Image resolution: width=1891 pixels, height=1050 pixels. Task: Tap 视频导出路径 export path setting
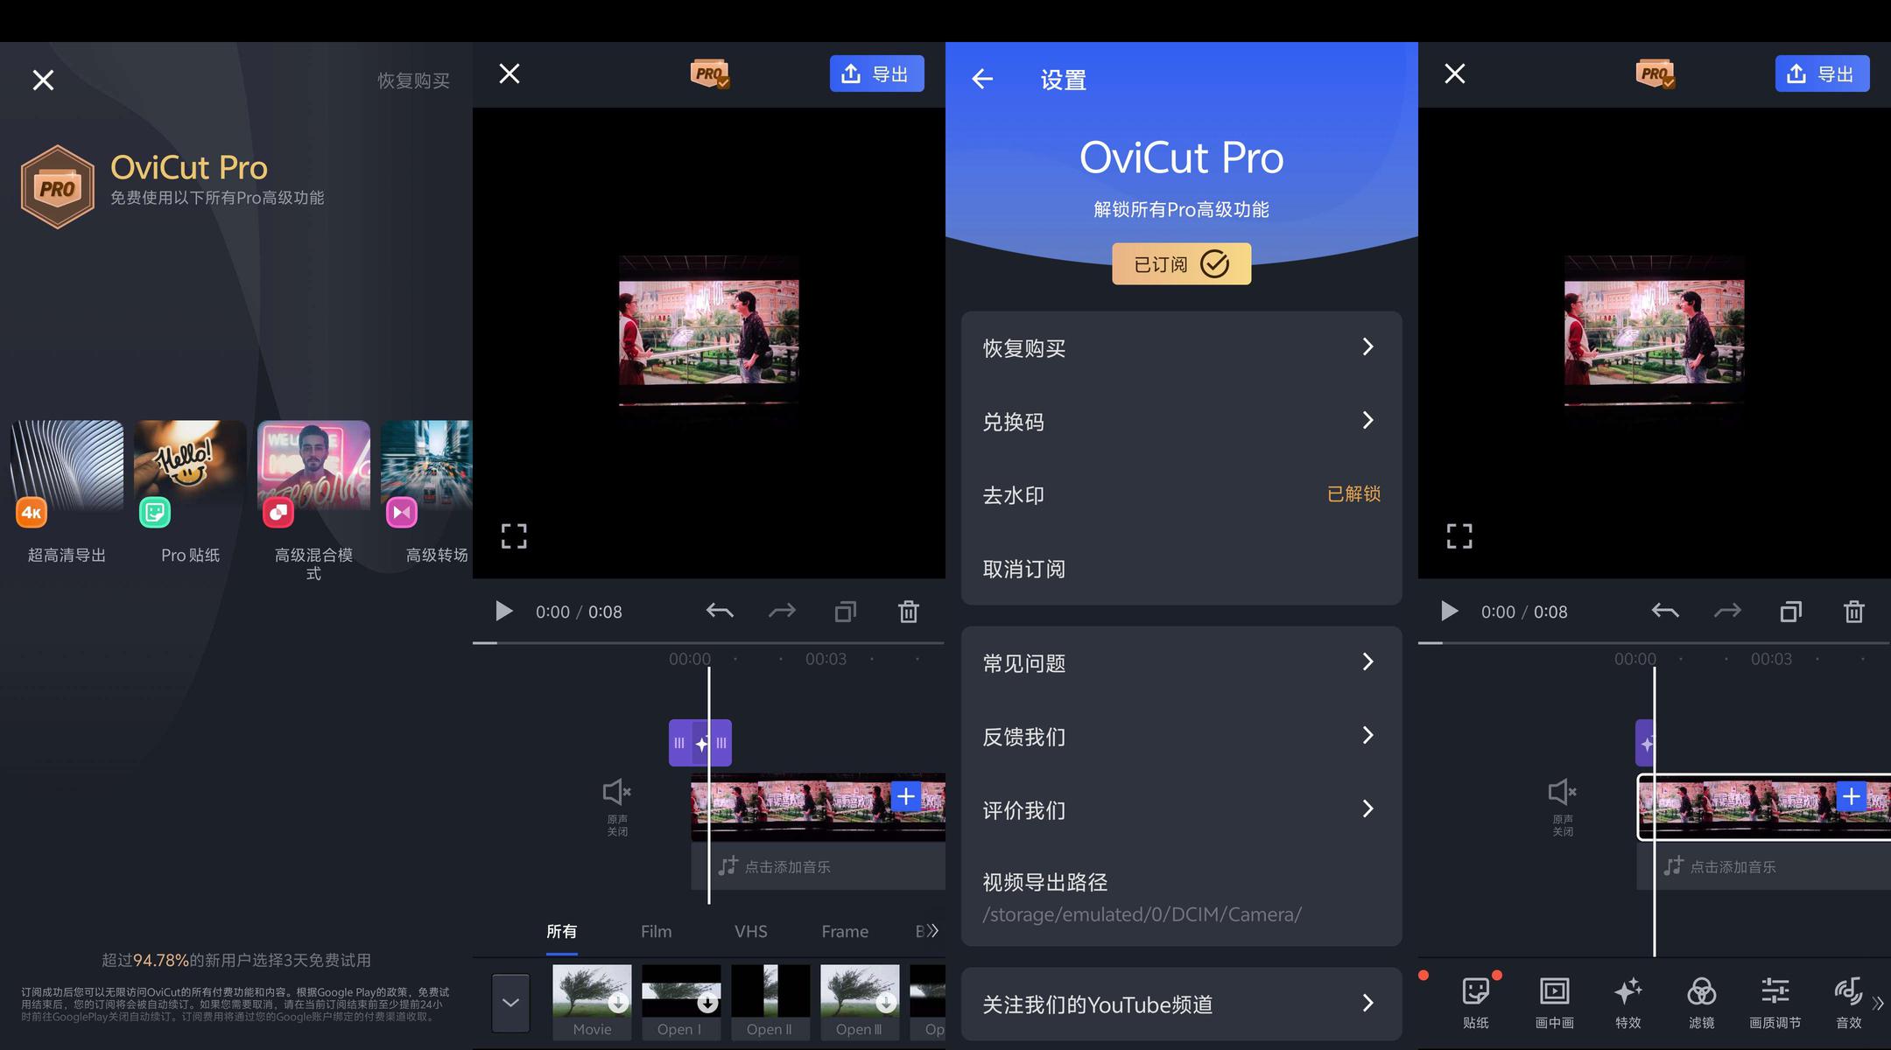[1181, 897]
